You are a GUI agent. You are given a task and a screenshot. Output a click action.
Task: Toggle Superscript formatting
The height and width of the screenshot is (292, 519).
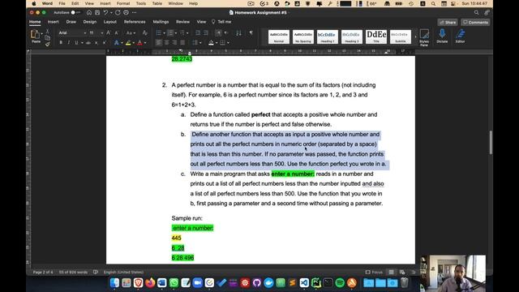pos(105,43)
